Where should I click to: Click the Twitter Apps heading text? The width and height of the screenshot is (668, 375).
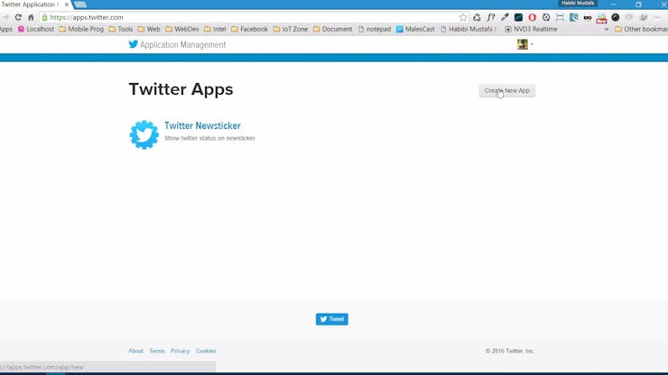coord(181,89)
